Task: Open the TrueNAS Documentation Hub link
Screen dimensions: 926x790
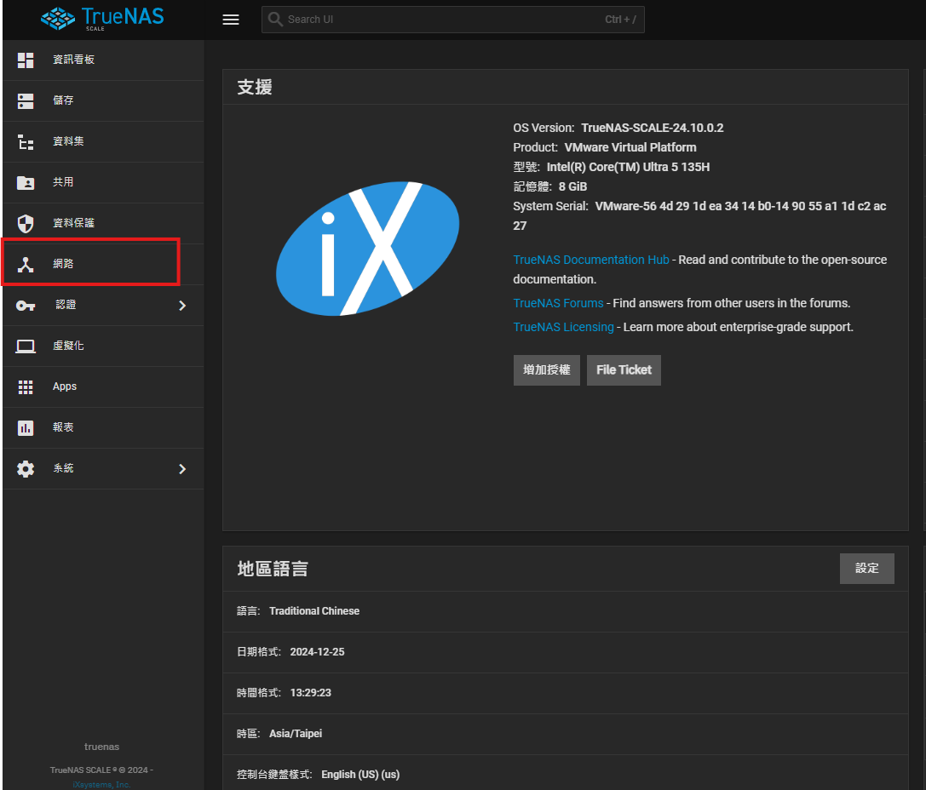Action: tap(590, 260)
